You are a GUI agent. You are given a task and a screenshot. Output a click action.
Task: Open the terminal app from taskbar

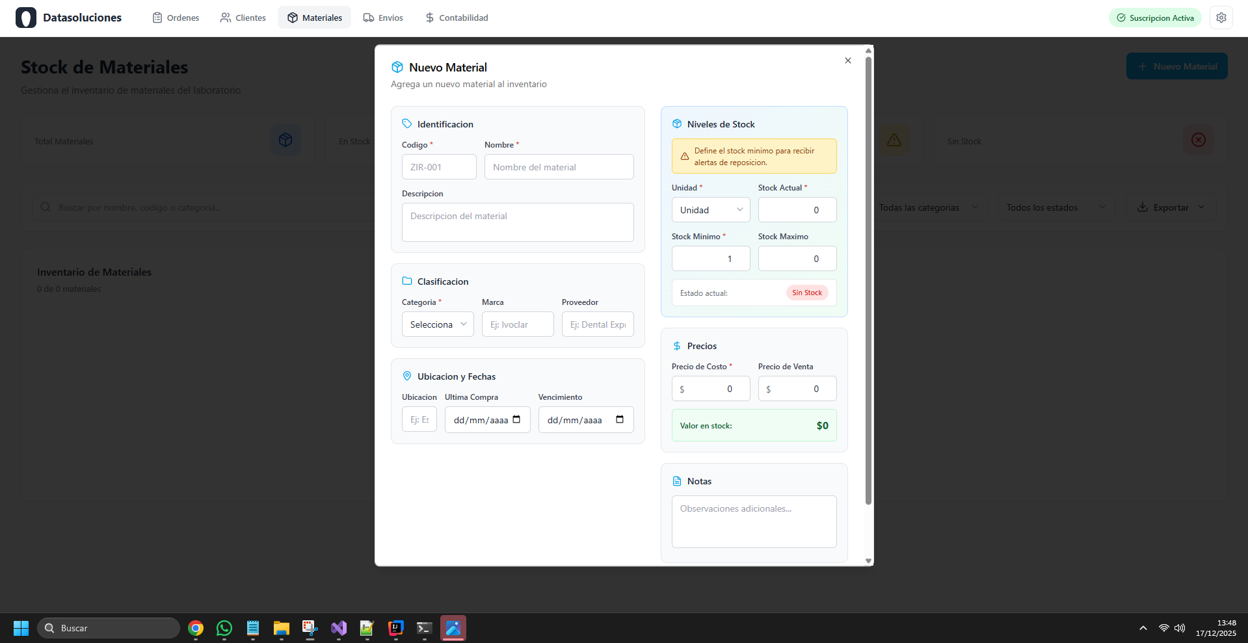425,628
